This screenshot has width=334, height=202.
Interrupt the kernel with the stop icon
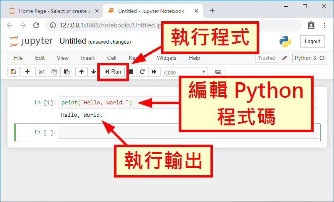(131, 72)
